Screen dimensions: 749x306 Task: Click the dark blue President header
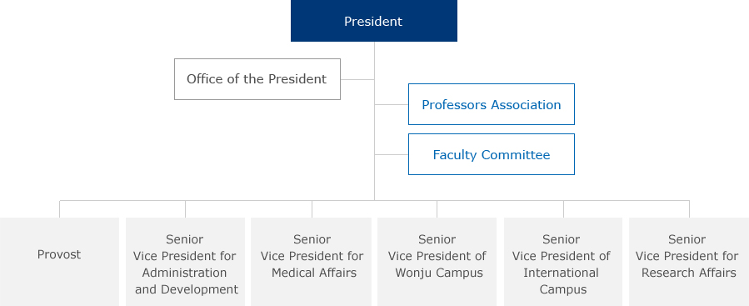(x=373, y=21)
